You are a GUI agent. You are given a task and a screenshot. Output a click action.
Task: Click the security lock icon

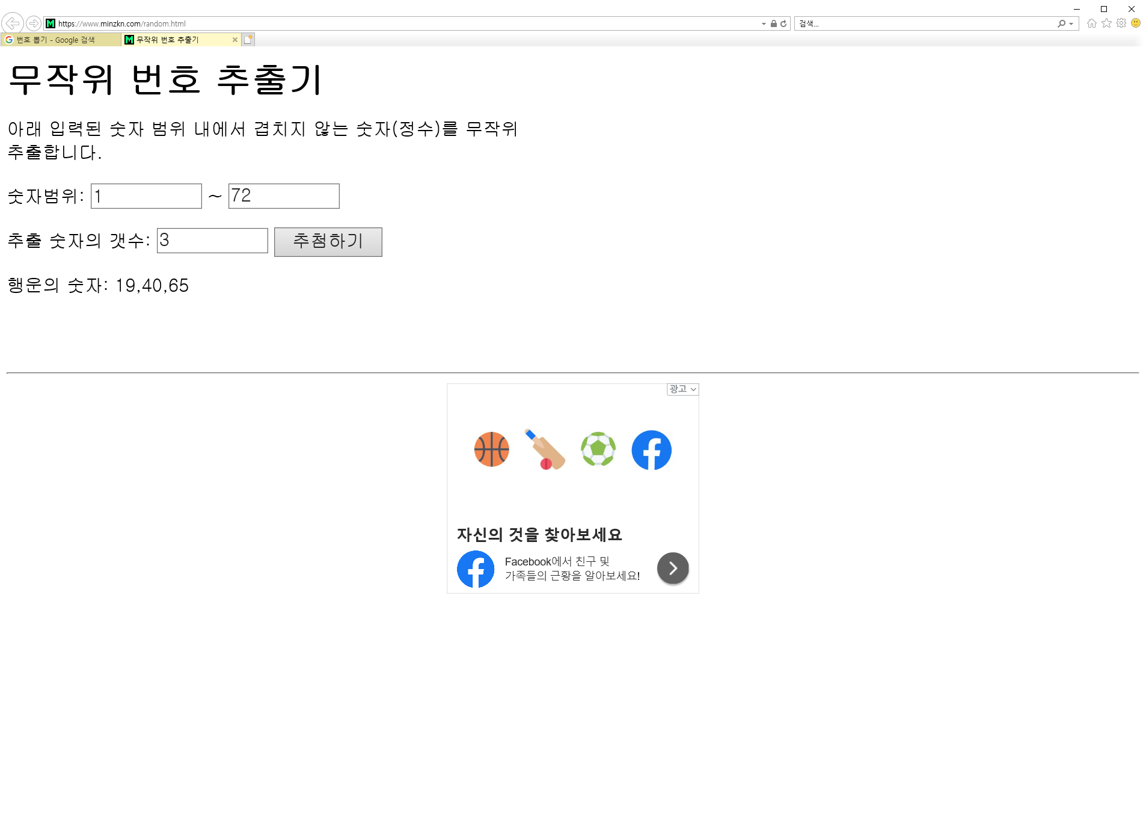click(x=774, y=23)
